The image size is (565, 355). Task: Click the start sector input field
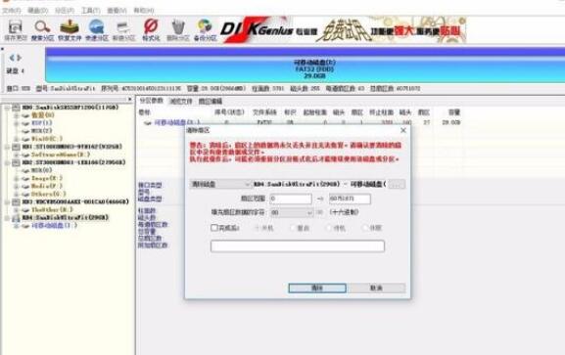291,199
